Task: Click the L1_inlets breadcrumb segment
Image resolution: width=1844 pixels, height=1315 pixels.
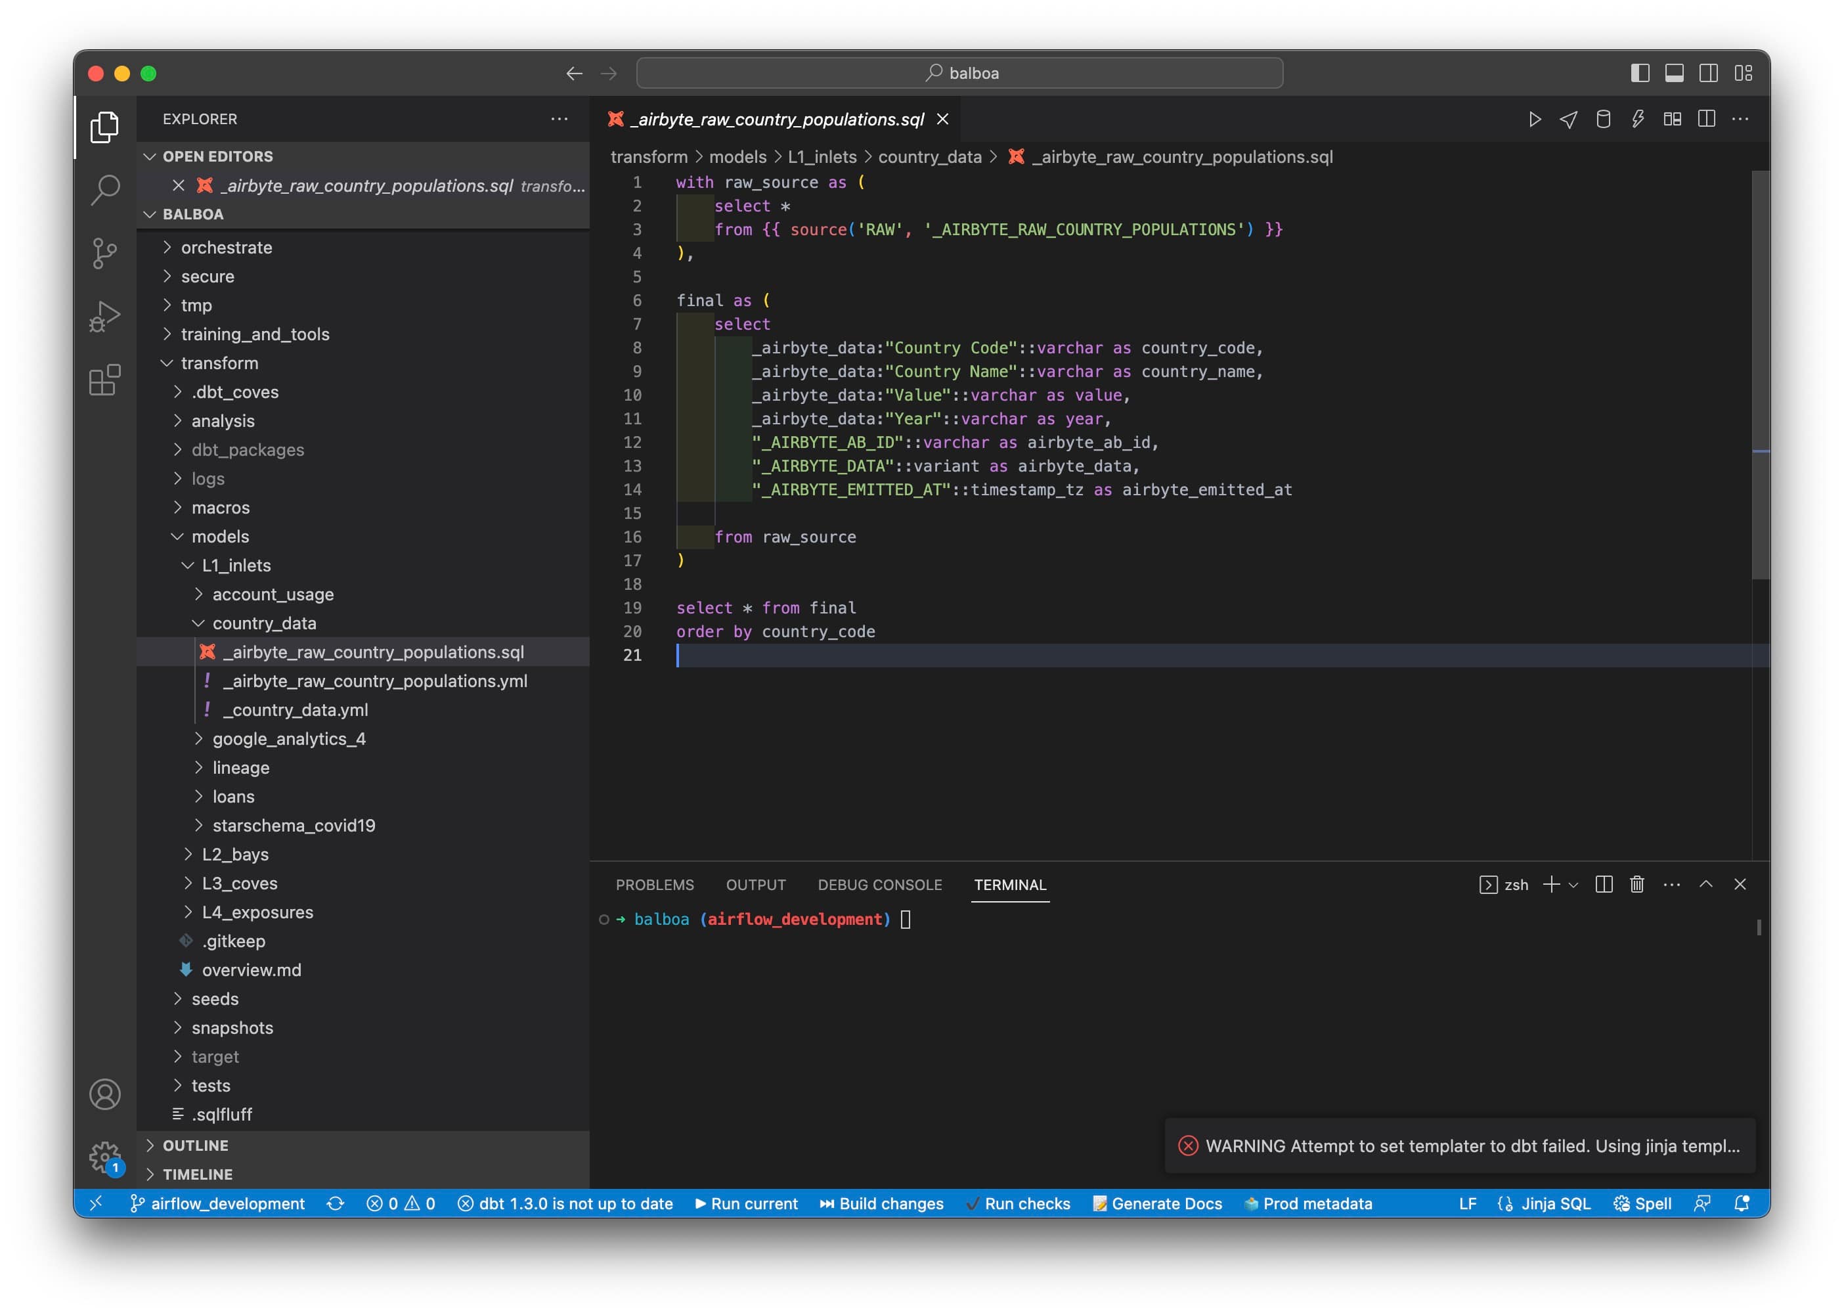Action: click(822, 157)
